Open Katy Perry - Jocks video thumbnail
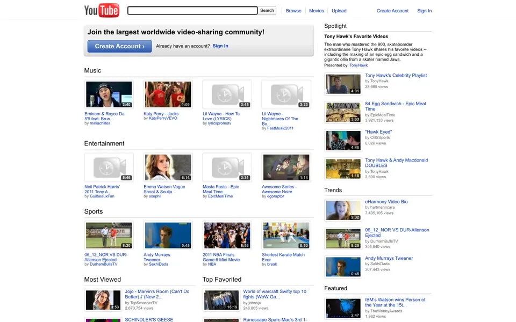 [168, 94]
